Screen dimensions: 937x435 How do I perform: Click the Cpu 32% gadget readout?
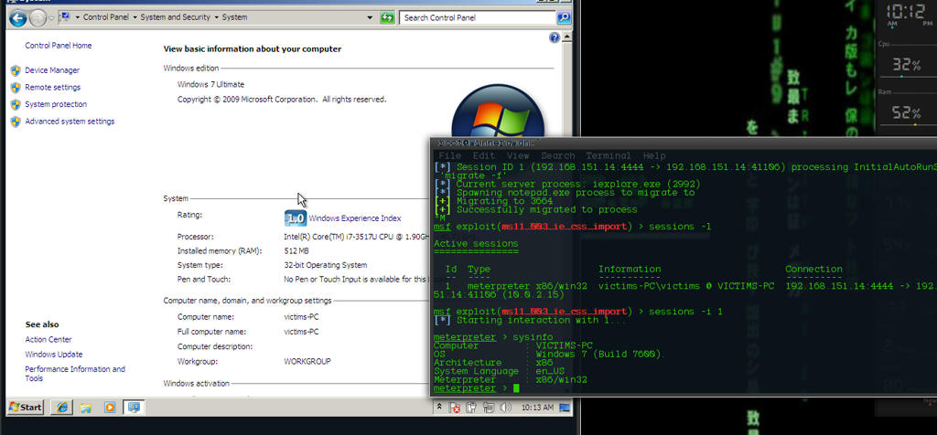click(x=906, y=63)
